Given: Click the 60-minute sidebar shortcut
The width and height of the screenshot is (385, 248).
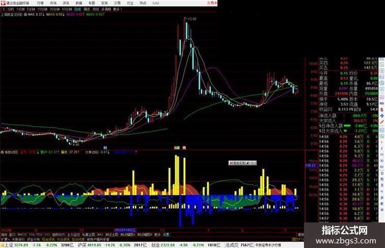Looking at the screenshot, I should pos(382,167).
